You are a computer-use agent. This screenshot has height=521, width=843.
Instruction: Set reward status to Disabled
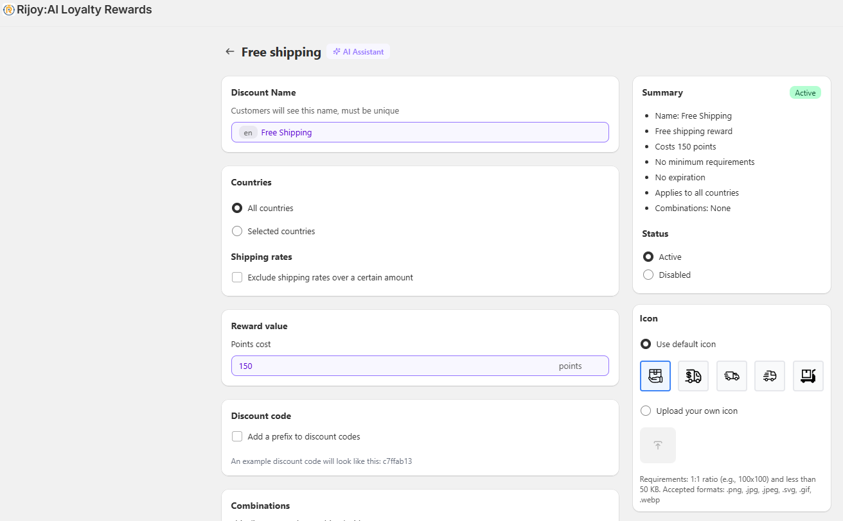coord(648,275)
